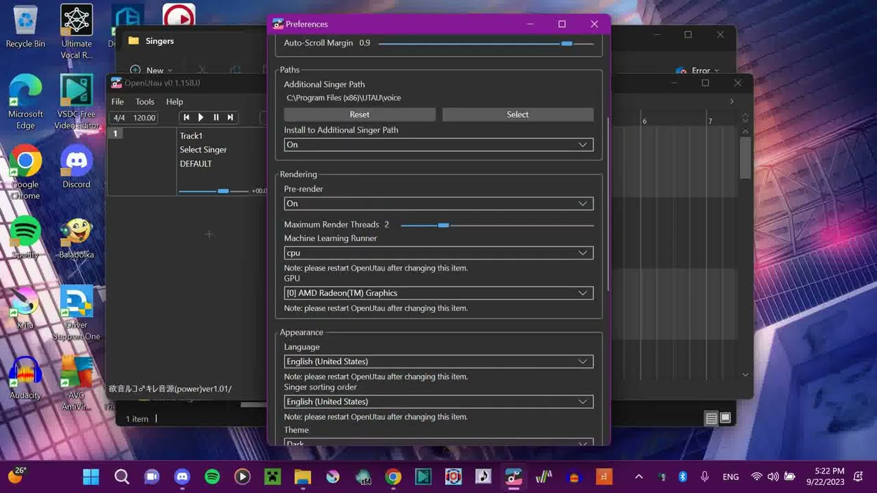The width and height of the screenshot is (877, 493).
Task: Open Discord desktop icon
Action: pyautogui.click(x=77, y=168)
